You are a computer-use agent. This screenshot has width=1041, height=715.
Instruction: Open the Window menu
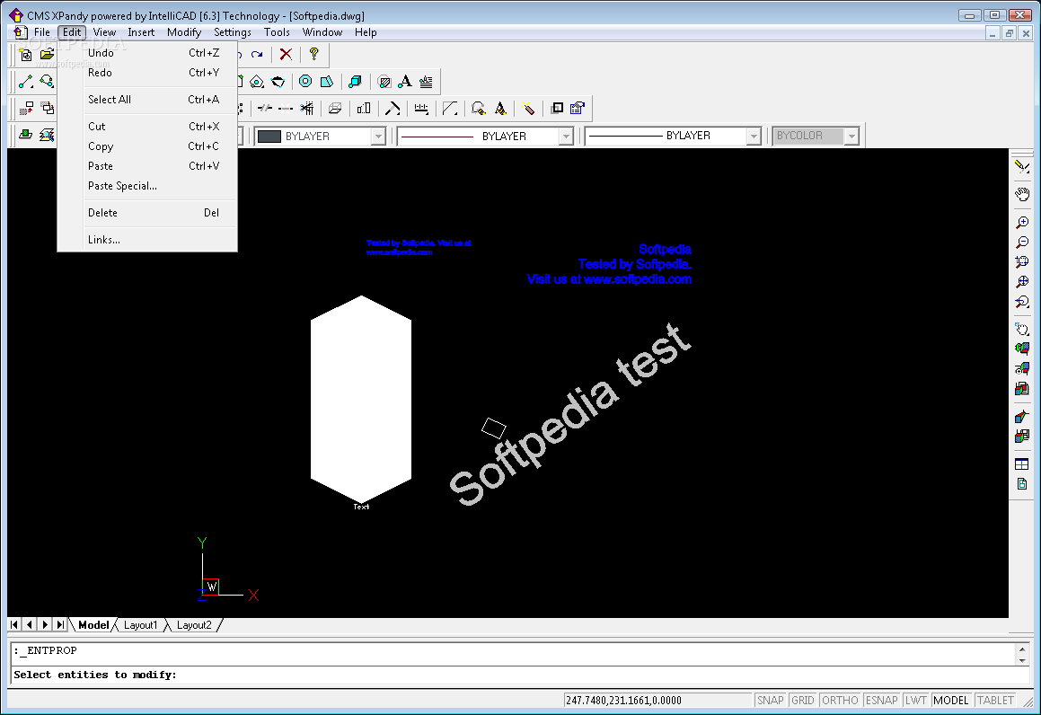pyautogui.click(x=322, y=31)
